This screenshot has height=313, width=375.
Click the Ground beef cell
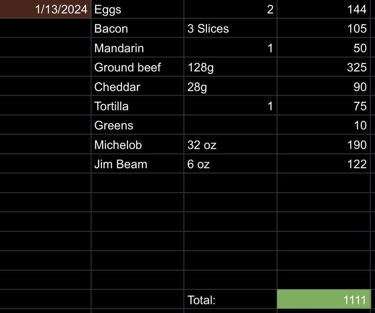(137, 67)
